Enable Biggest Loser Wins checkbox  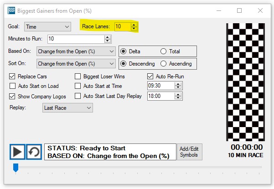(x=78, y=77)
